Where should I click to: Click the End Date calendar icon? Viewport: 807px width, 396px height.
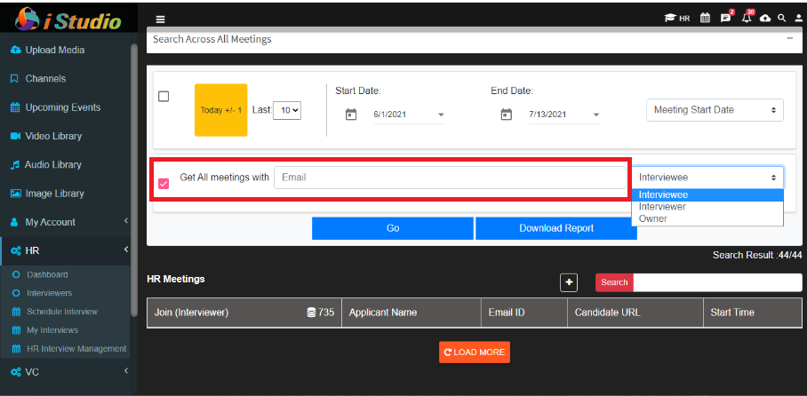click(x=507, y=115)
